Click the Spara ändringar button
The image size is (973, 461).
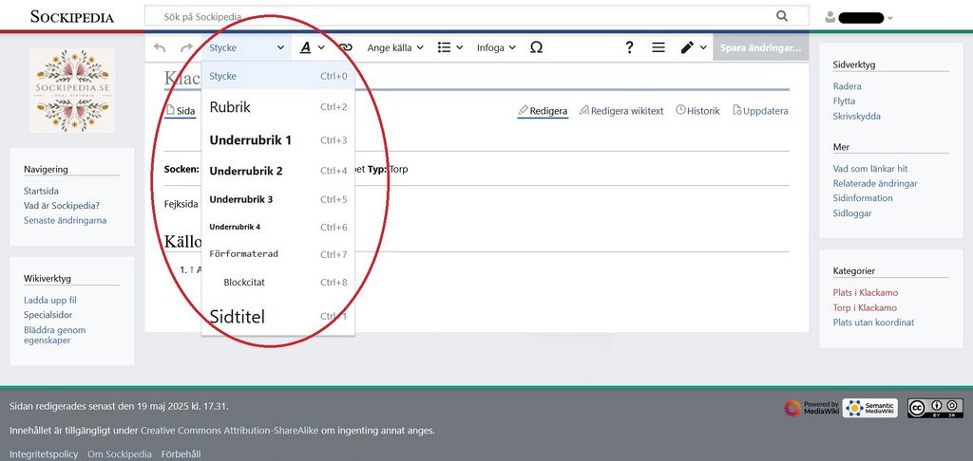pyautogui.click(x=760, y=47)
